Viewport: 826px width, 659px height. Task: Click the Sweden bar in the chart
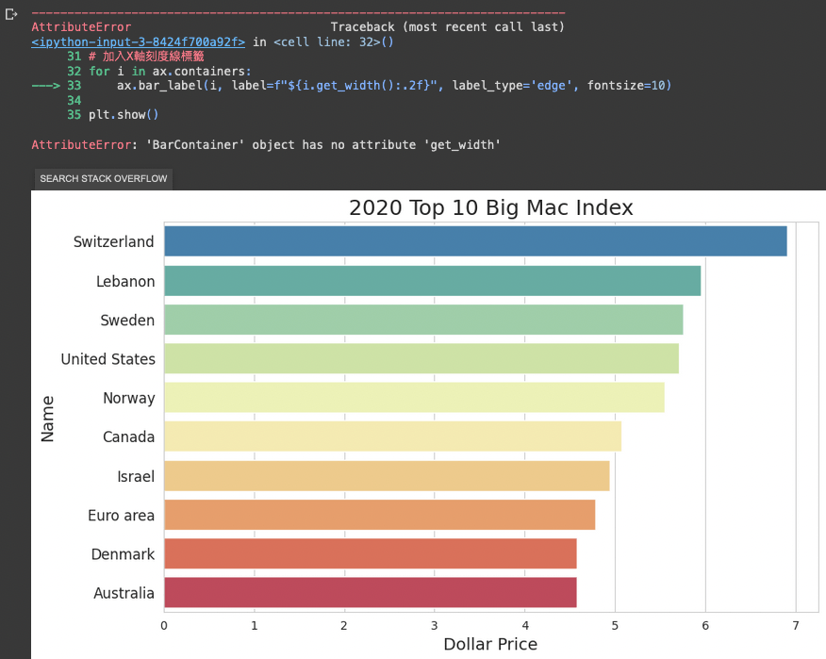[x=423, y=320]
